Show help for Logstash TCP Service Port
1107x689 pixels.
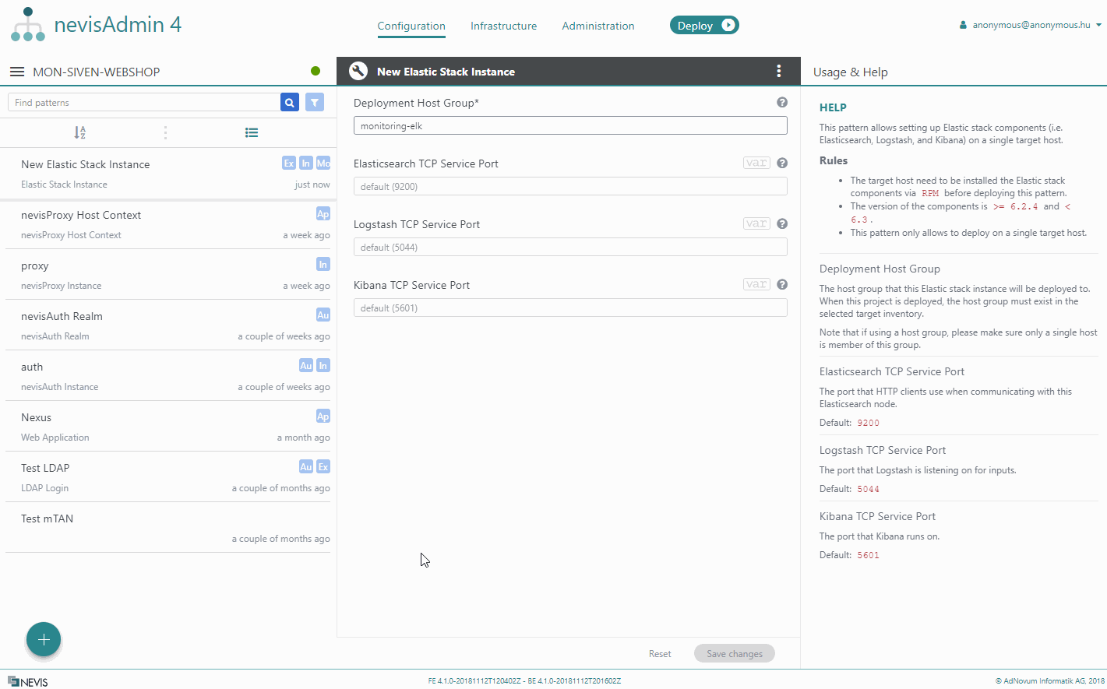tap(782, 223)
